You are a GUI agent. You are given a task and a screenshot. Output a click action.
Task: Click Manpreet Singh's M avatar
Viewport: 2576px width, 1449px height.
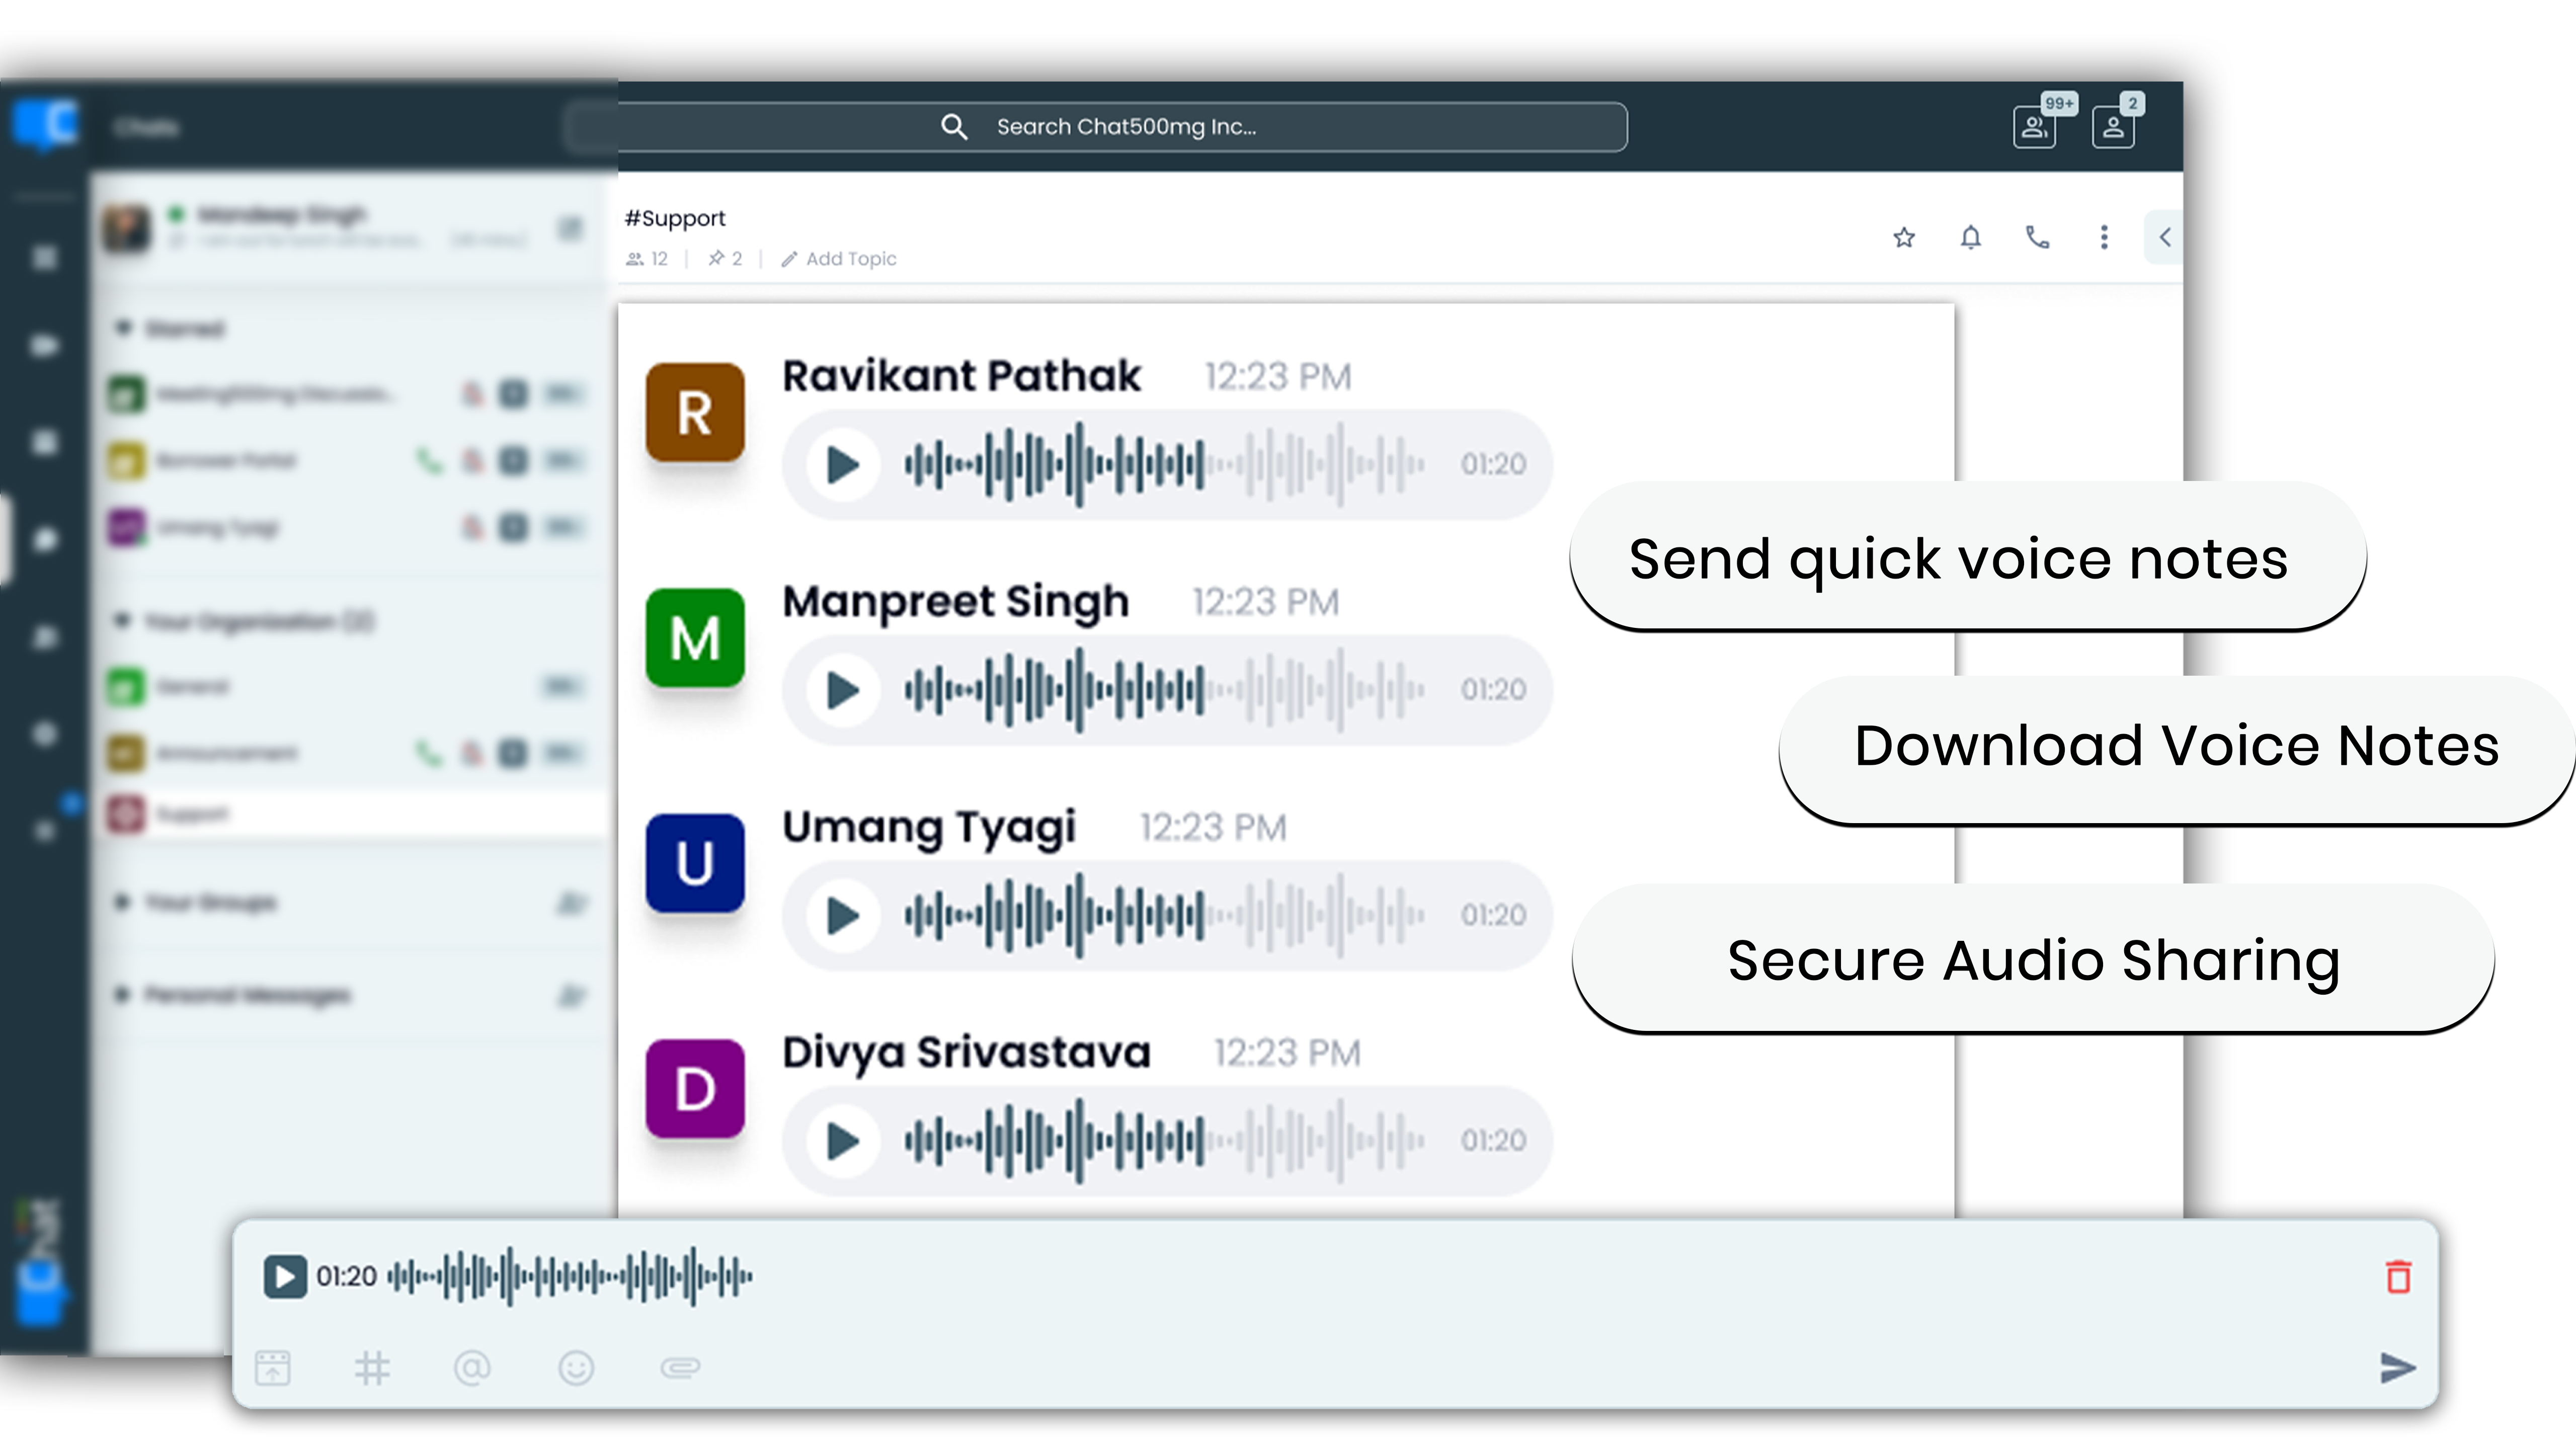coord(695,637)
